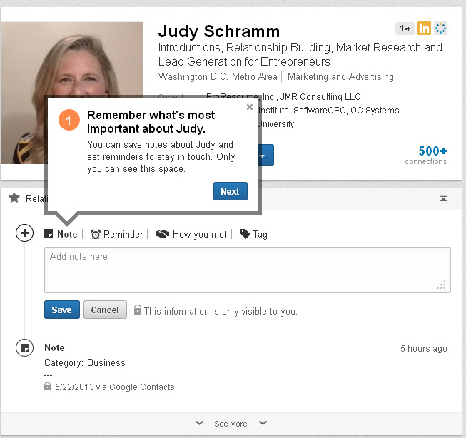Click Judy Schramm's profile photo

(x=72, y=93)
